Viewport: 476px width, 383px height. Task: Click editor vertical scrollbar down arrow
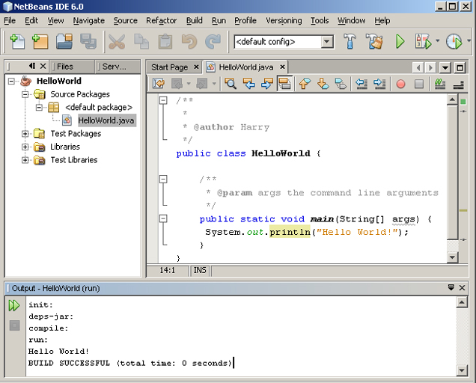click(452, 257)
